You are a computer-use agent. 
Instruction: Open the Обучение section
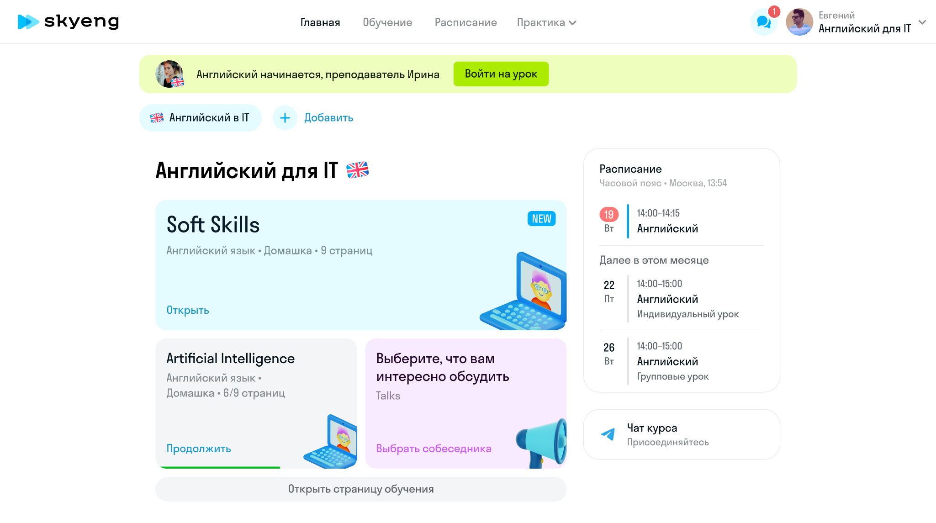click(x=387, y=22)
